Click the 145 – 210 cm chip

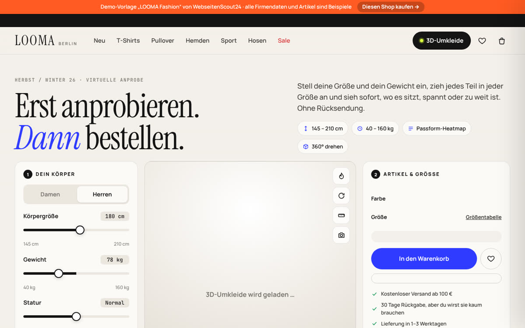[323, 129]
